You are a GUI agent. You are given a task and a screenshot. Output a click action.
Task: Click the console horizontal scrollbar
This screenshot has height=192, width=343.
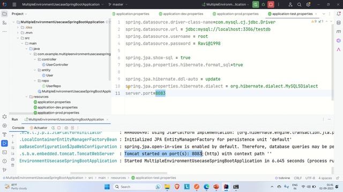(119, 173)
